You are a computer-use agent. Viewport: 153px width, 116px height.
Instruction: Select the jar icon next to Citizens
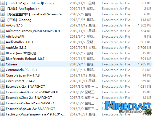(x=3, y=64)
